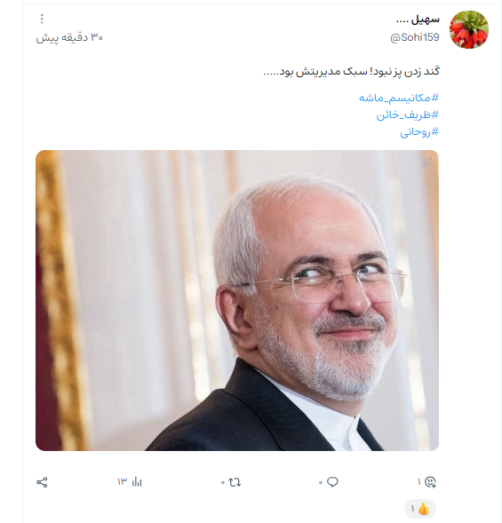
Task: Add a reaction with the smiley-plus icon
Action: (430, 482)
